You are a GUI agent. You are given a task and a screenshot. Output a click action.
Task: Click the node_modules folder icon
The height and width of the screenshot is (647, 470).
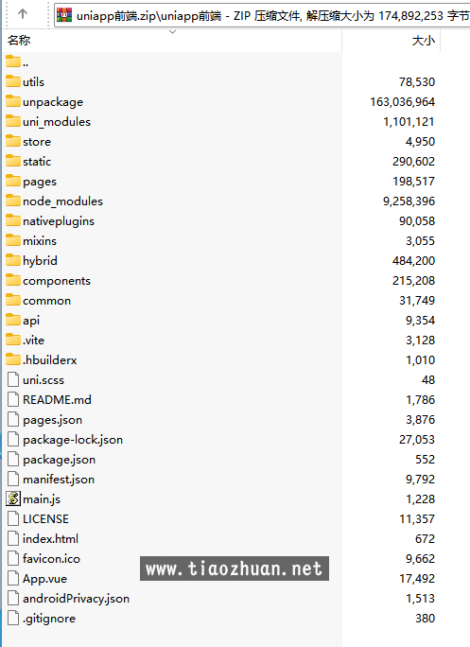pos(13,201)
